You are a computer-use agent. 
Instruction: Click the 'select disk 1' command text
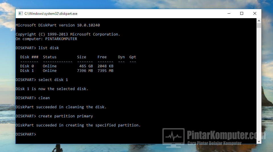(53, 80)
